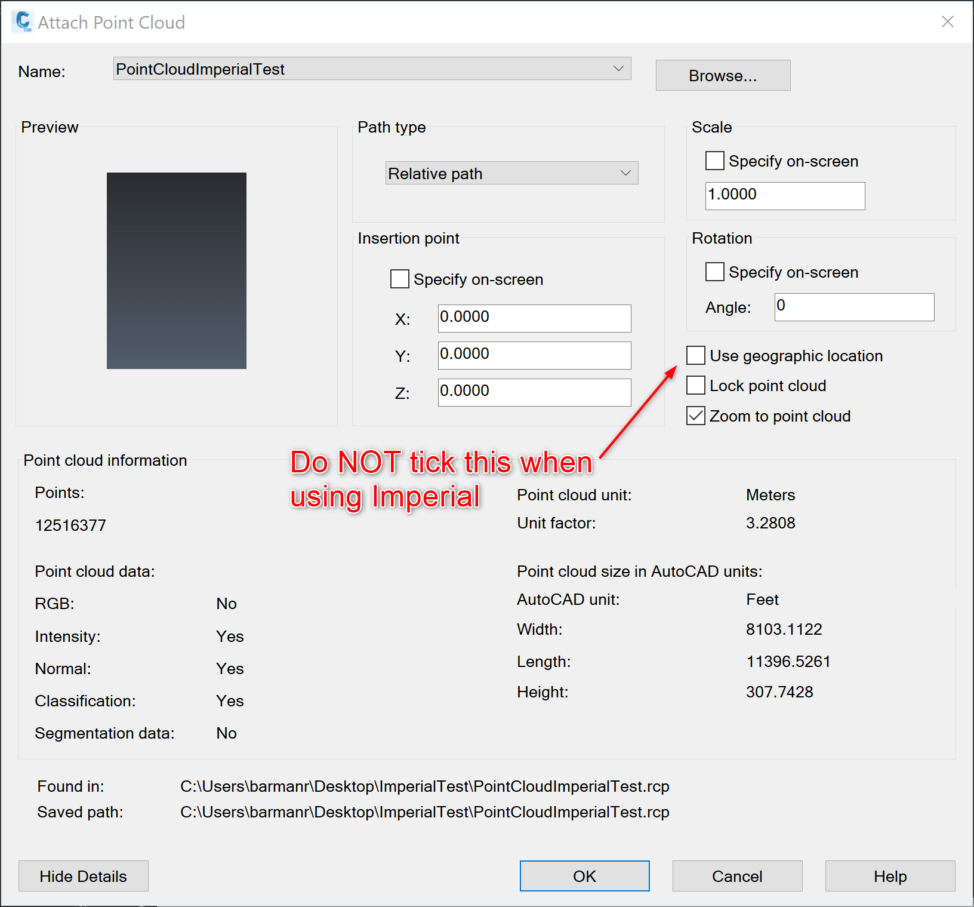Cancel the Attach Point Cloud dialog
The height and width of the screenshot is (907, 974).
coord(737,876)
